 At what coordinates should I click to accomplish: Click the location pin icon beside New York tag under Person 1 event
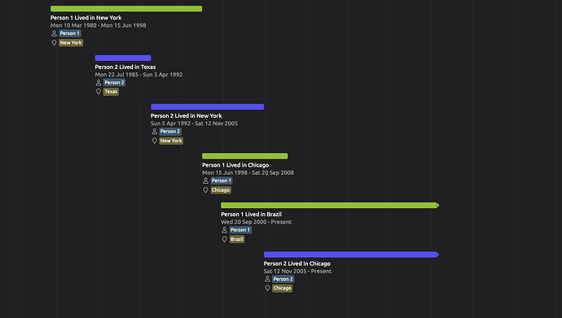(54, 42)
